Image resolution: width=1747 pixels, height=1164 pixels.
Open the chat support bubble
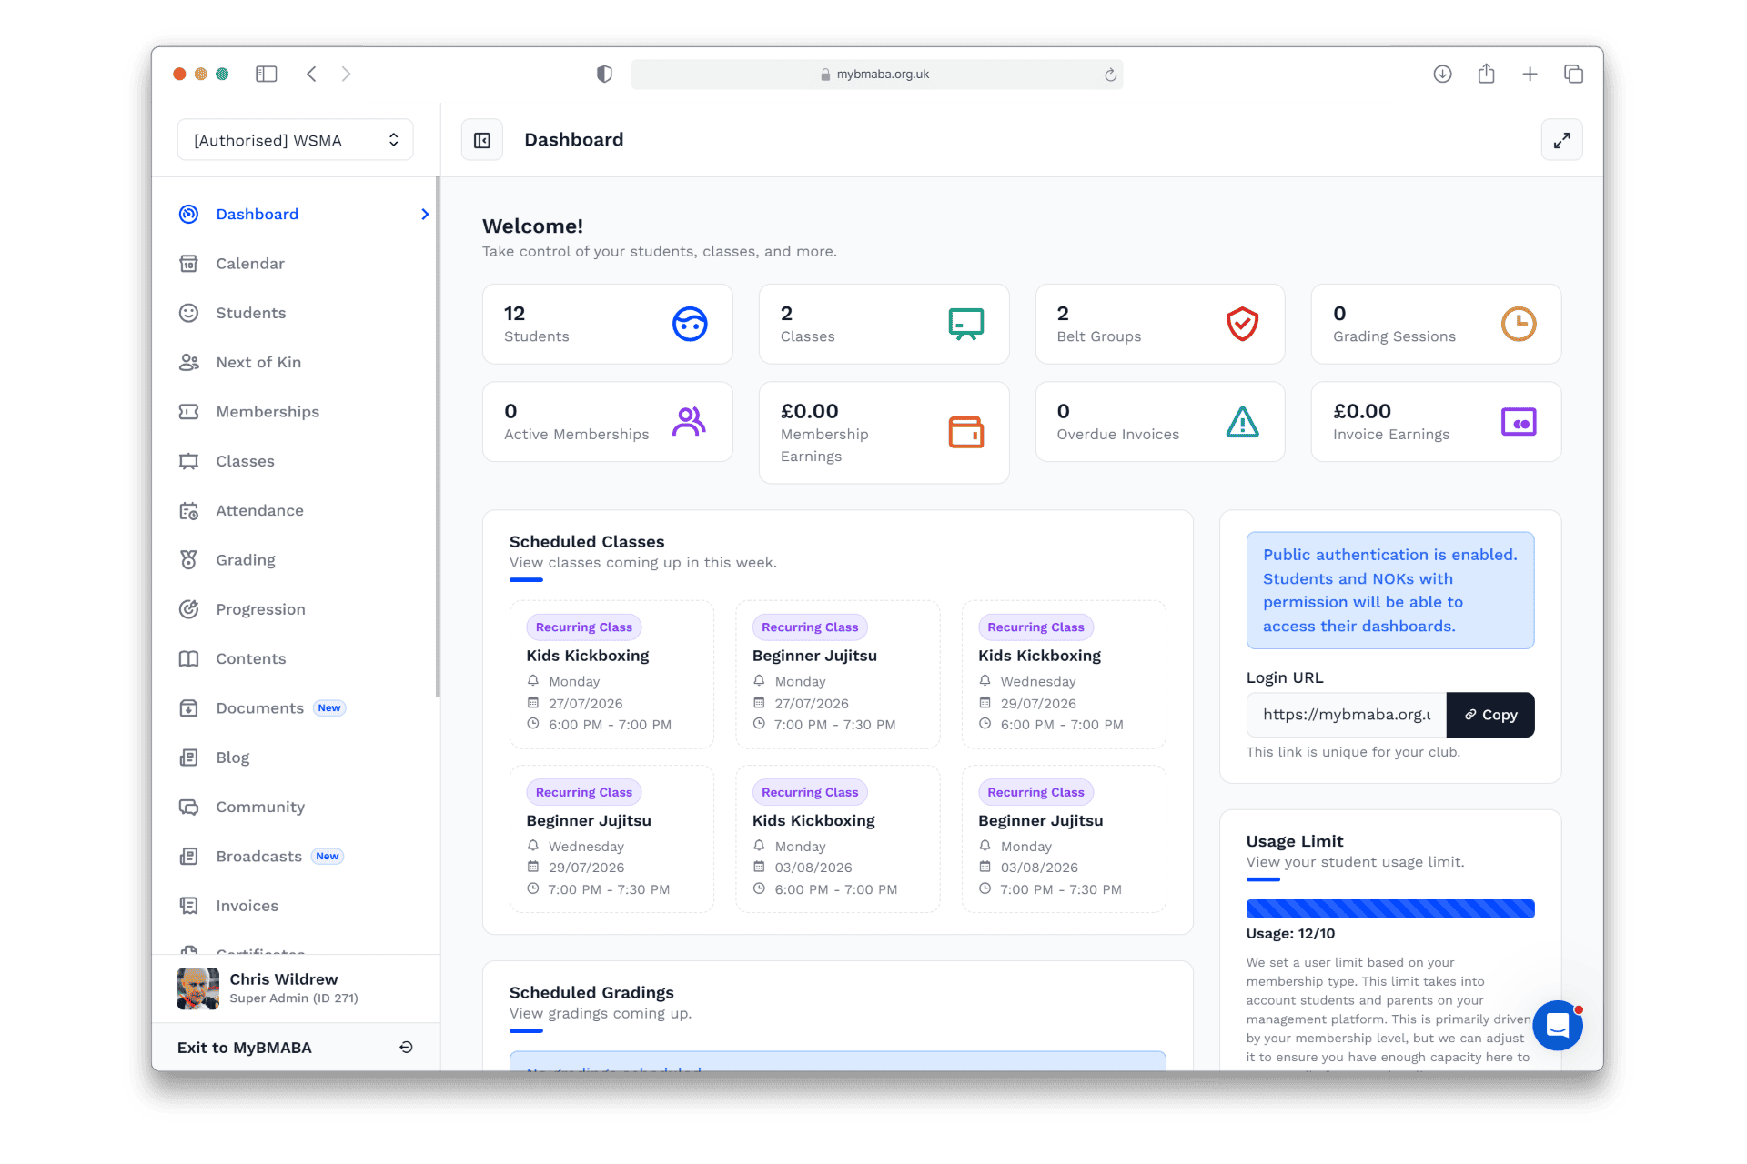click(1558, 1026)
